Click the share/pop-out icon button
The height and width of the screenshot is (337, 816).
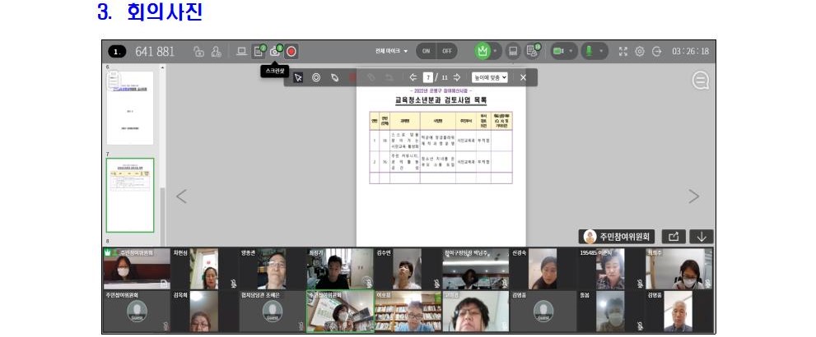[674, 237]
